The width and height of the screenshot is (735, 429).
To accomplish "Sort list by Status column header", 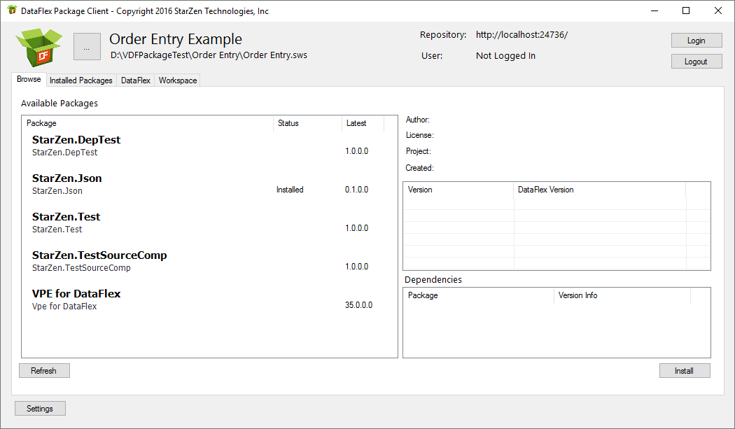I will pos(307,123).
